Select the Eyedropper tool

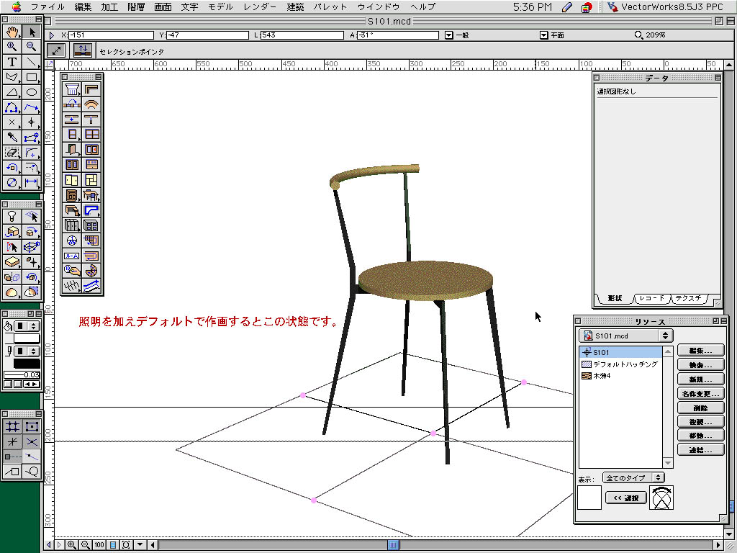[x=12, y=137]
